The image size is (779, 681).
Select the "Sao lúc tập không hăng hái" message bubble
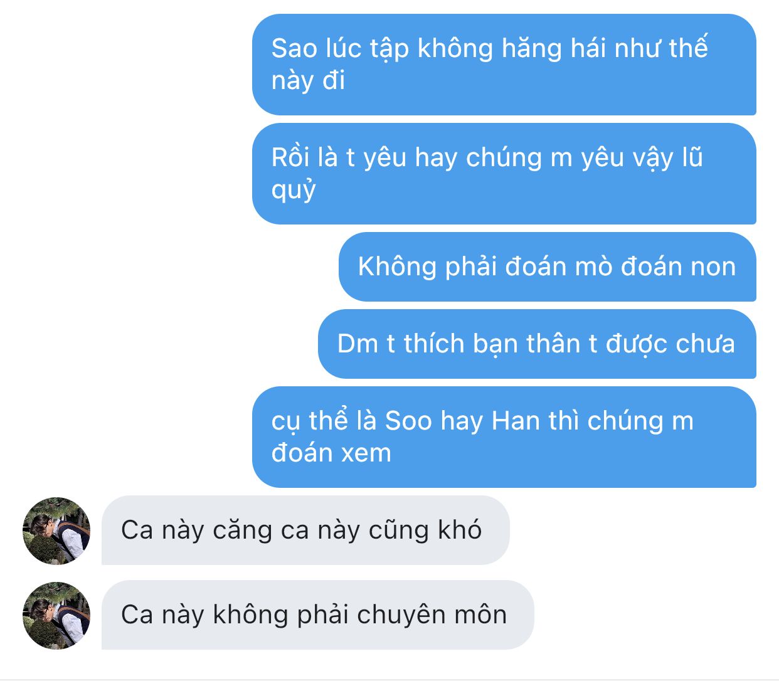504,65
